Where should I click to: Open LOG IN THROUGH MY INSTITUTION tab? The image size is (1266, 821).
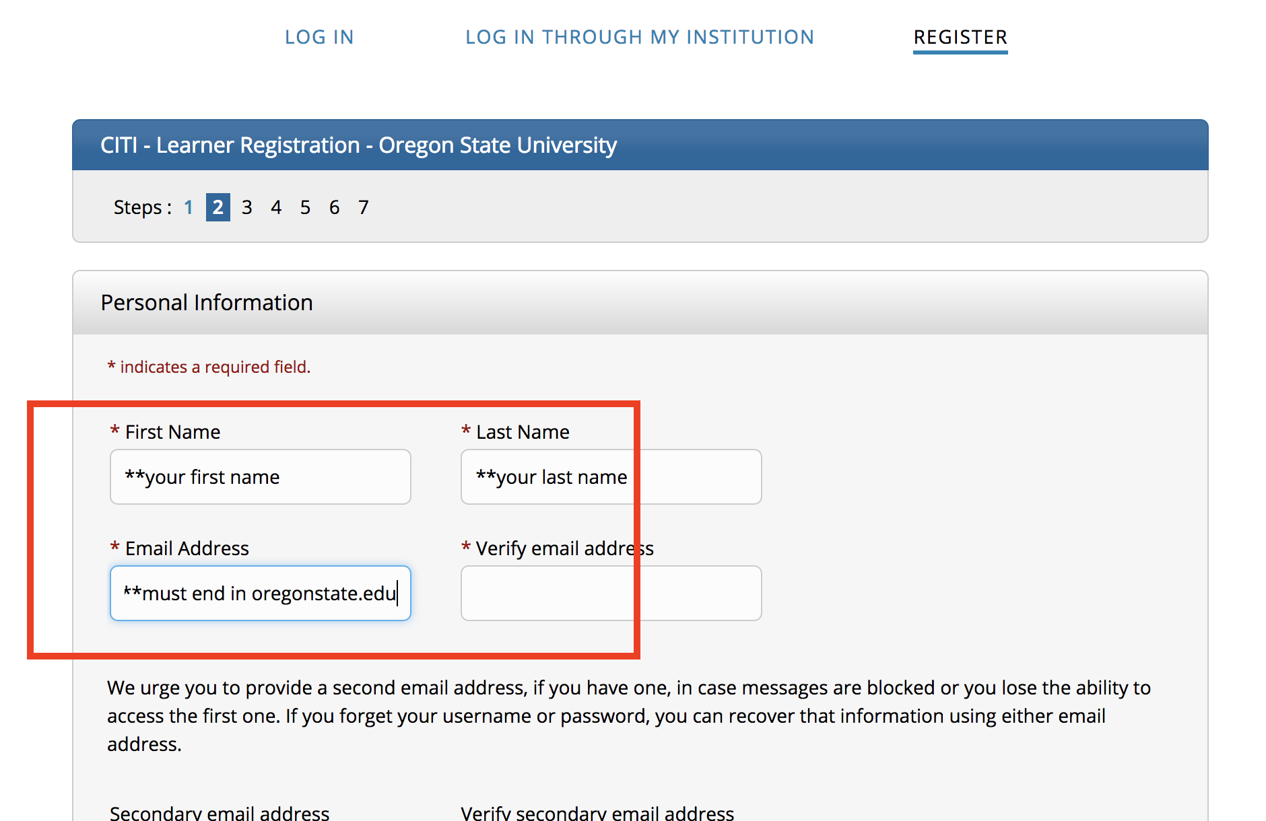[x=640, y=37]
